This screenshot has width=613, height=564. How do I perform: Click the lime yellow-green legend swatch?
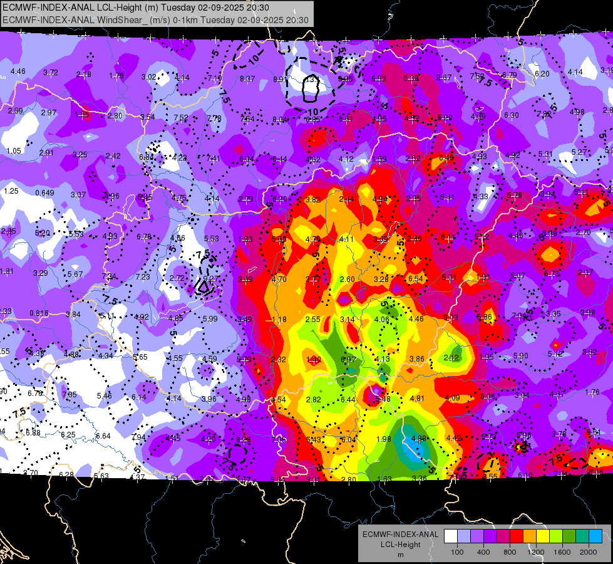point(556,536)
